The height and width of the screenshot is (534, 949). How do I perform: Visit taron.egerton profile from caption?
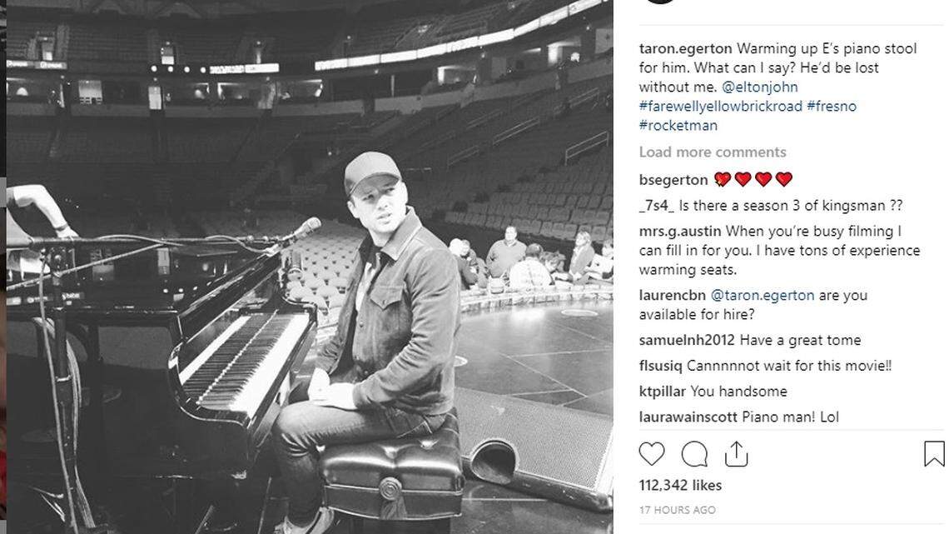pyautogui.click(x=685, y=48)
